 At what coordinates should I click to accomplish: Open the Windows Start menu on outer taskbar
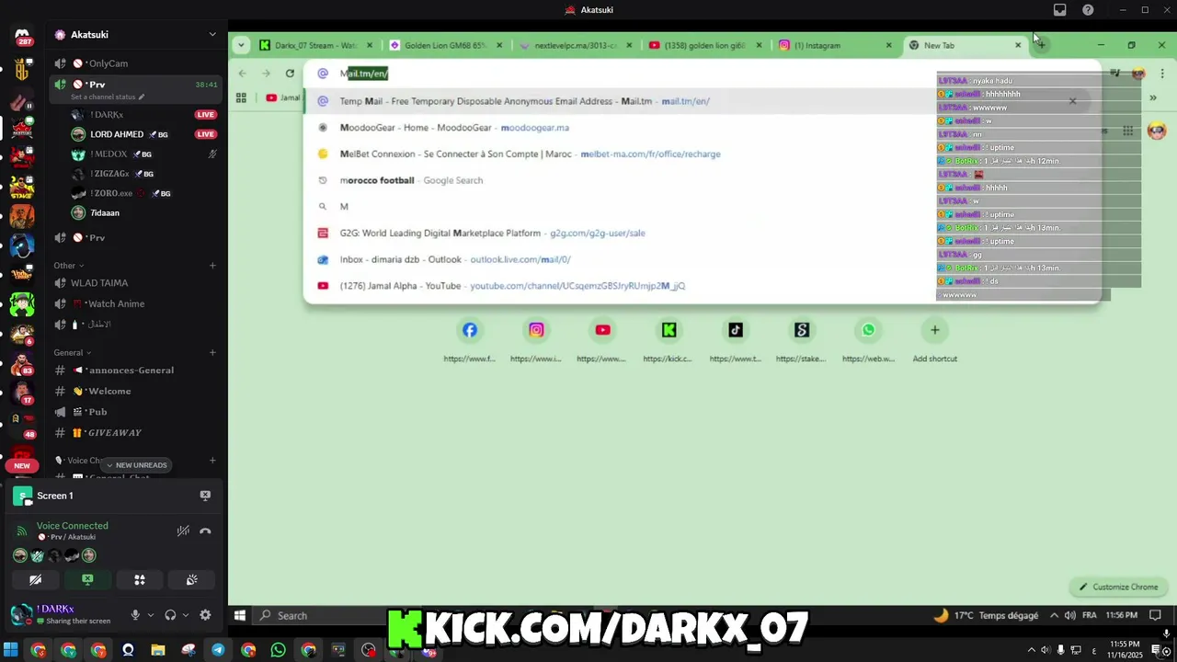(10, 650)
